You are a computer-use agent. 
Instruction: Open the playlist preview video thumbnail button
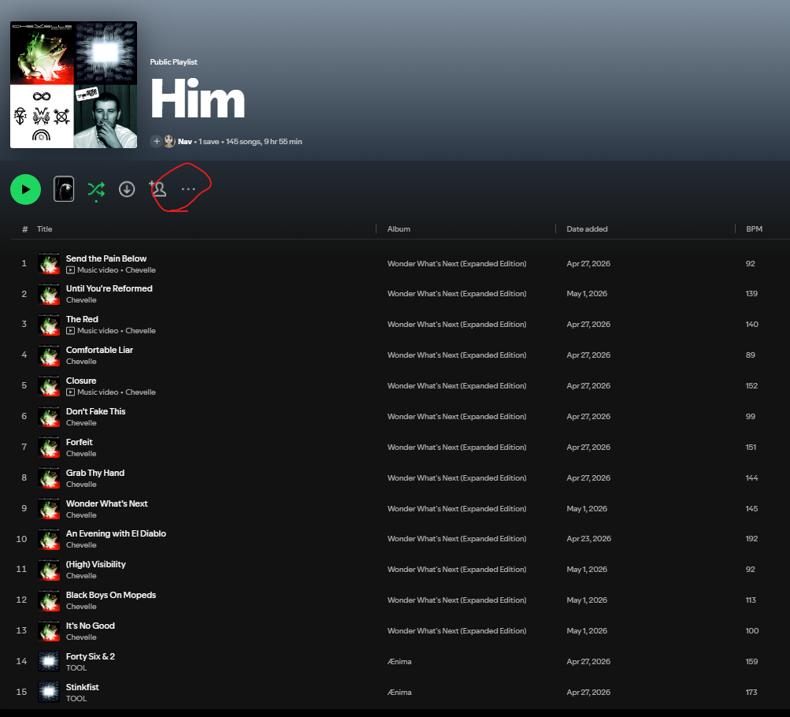(64, 189)
